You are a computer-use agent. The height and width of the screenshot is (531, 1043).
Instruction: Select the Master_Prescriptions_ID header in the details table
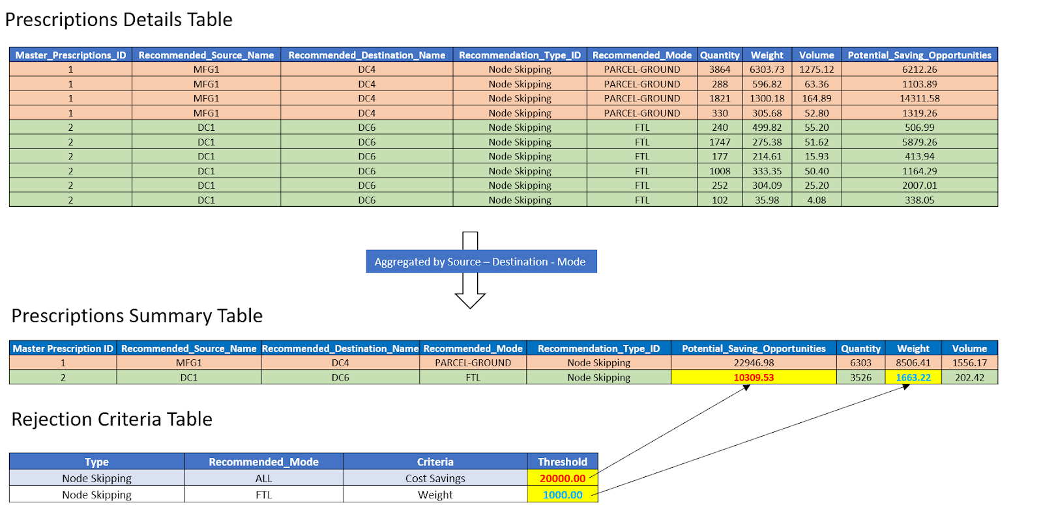pos(70,55)
